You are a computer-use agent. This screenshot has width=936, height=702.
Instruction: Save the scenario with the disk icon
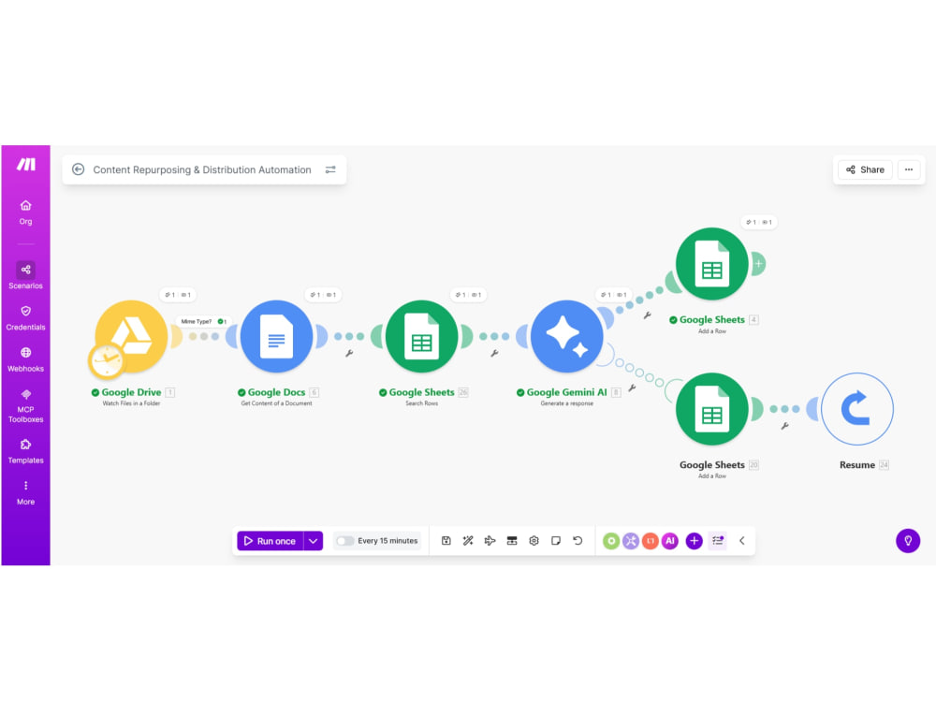(x=446, y=541)
